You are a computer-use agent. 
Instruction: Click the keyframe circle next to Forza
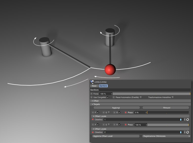pos(91,94)
